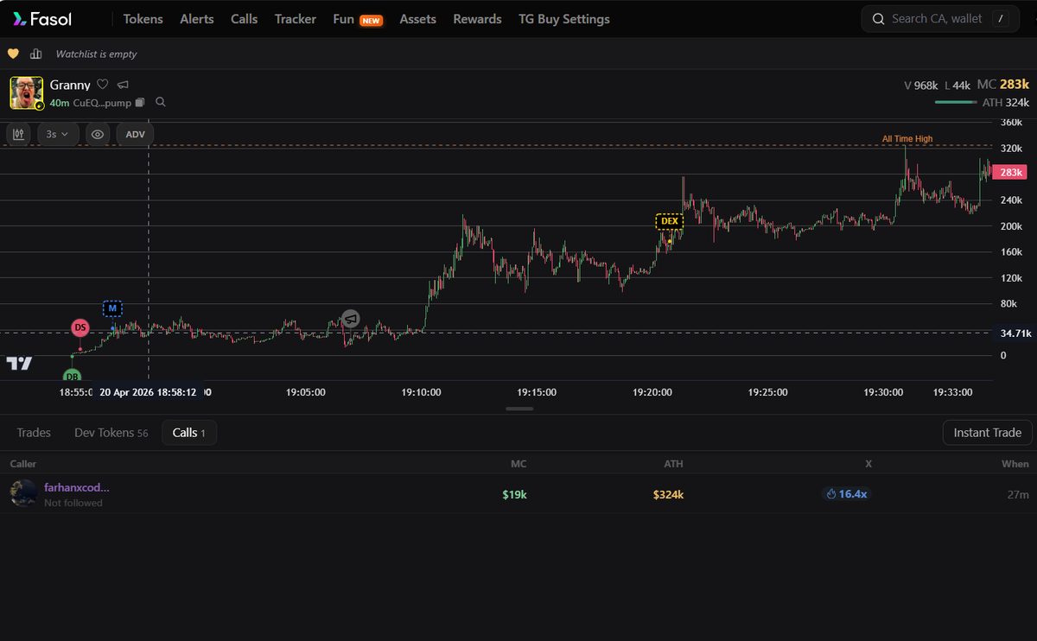This screenshot has width=1037, height=641.
Task: Open the chart indicators candlestick icon
Action: [x=19, y=134]
